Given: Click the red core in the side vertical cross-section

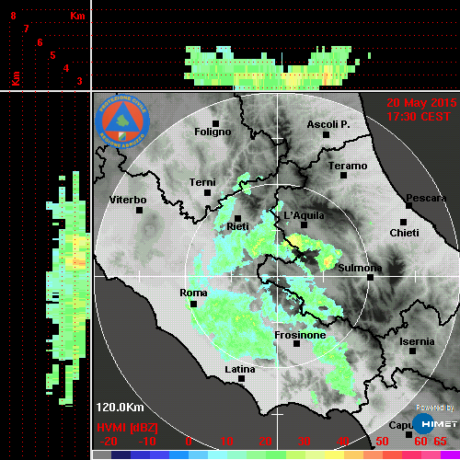Looking at the screenshot, I should (80, 263).
